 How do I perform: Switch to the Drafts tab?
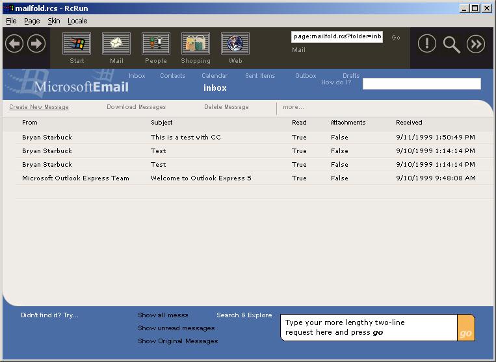[351, 76]
